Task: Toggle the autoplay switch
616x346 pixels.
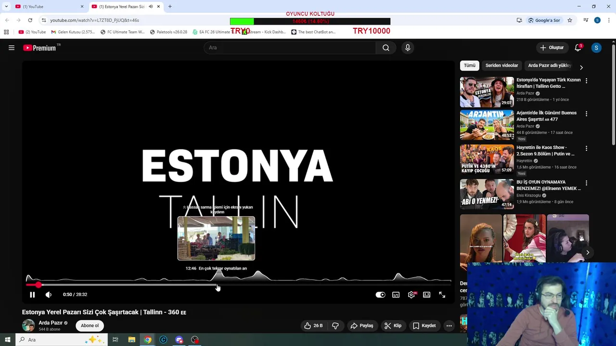Action: (380, 295)
